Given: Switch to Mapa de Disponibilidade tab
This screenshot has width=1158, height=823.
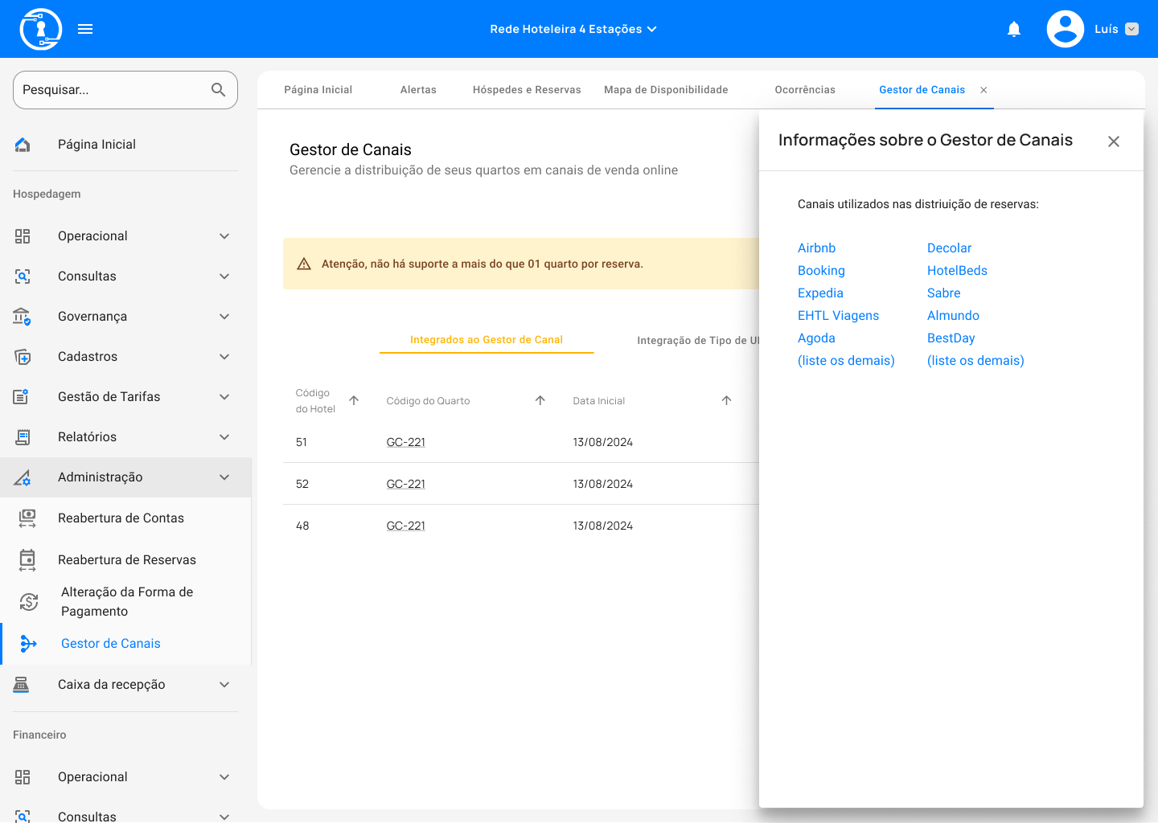Looking at the screenshot, I should 666,90.
